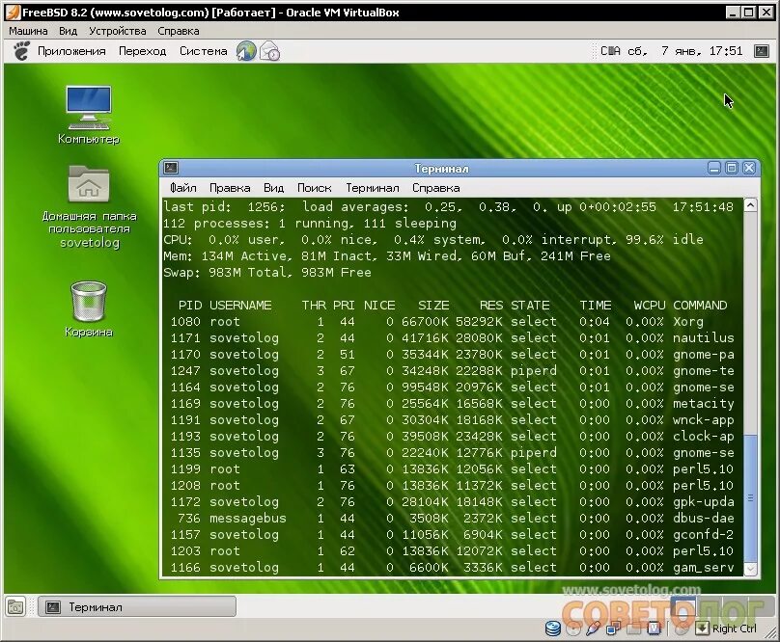This screenshot has width=780, height=642.
Task: Click the gam_serv process row
Action: (x=452, y=568)
